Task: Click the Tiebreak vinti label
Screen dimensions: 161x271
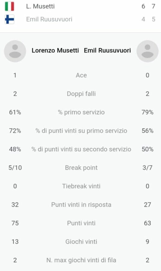Action: (x=81, y=186)
